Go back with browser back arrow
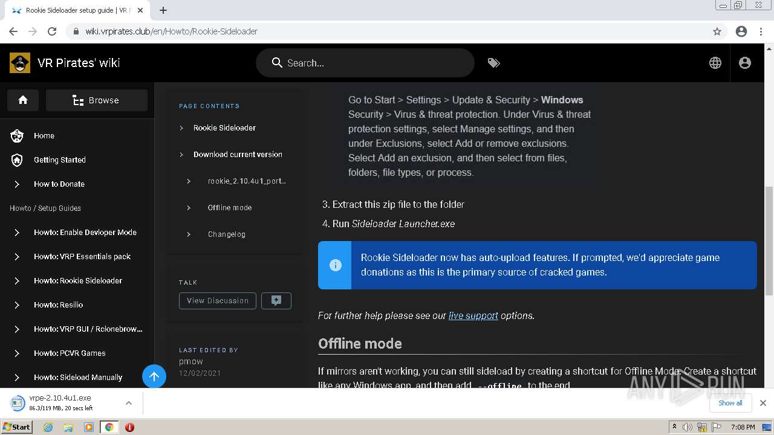This screenshot has width=774, height=435. coord(13,31)
